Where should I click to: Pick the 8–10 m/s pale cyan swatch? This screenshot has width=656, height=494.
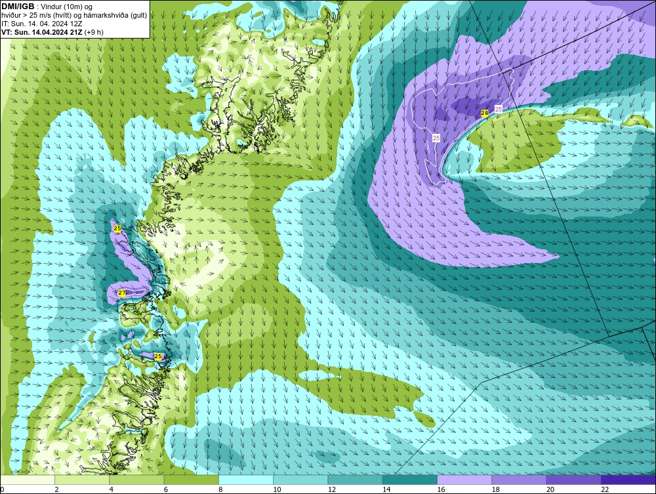(x=246, y=480)
